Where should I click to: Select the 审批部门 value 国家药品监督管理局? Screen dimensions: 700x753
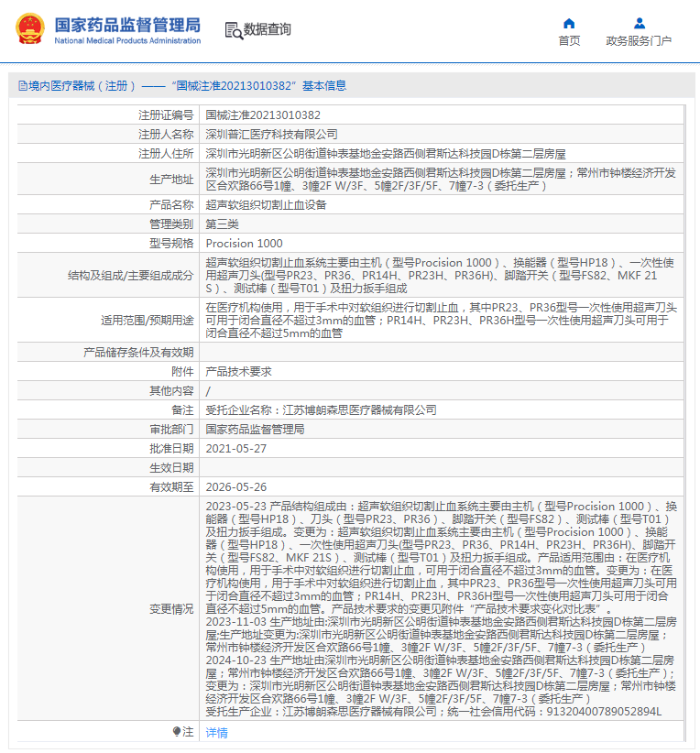point(255,430)
